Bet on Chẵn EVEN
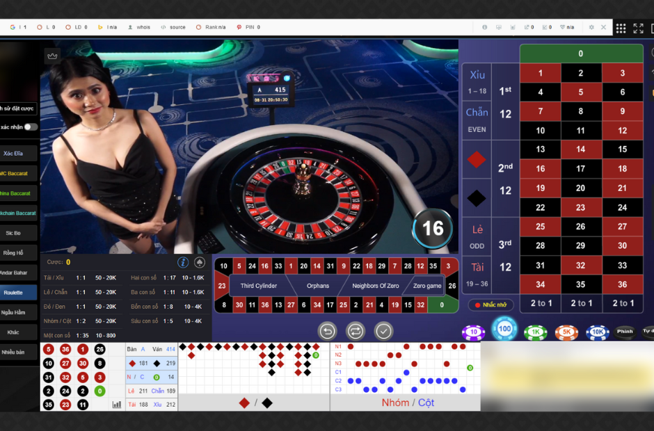Viewport: 654px width, 431px height. click(x=477, y=120)
